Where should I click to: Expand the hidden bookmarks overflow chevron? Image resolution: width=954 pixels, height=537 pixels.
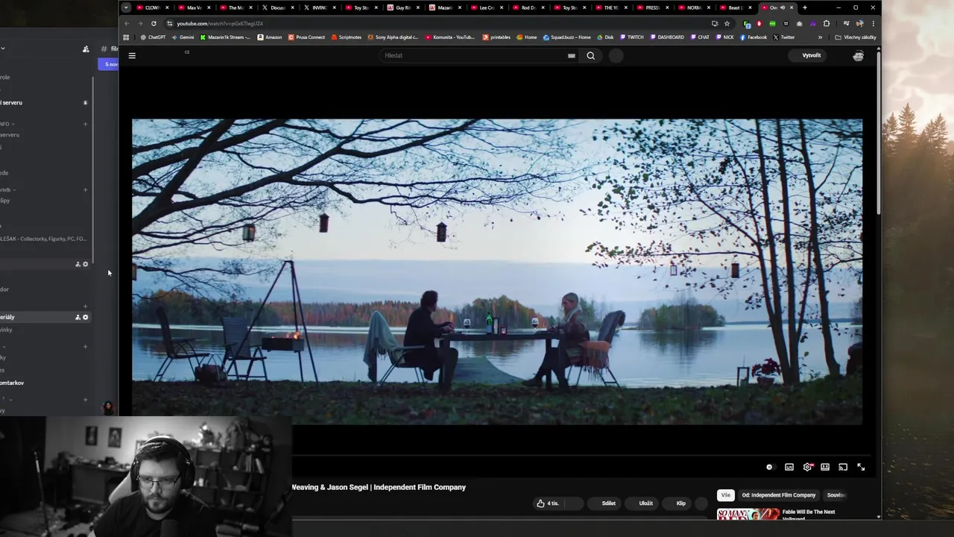point(820,37)
